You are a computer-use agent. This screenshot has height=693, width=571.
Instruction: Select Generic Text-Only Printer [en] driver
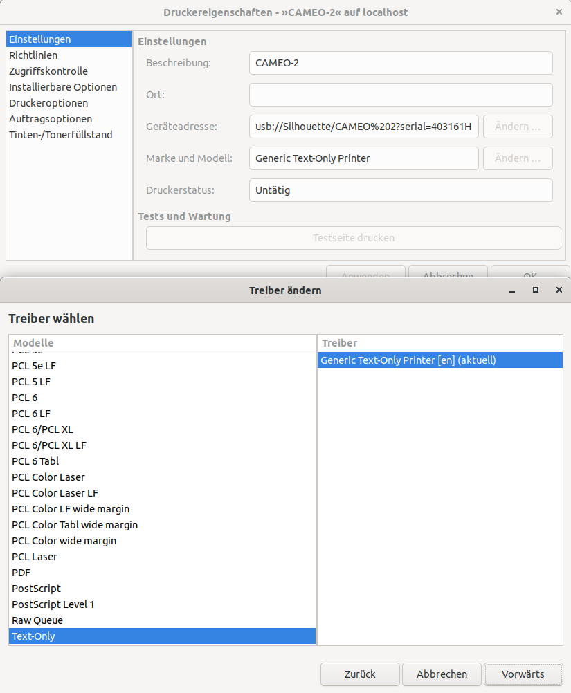click(408, 360)
